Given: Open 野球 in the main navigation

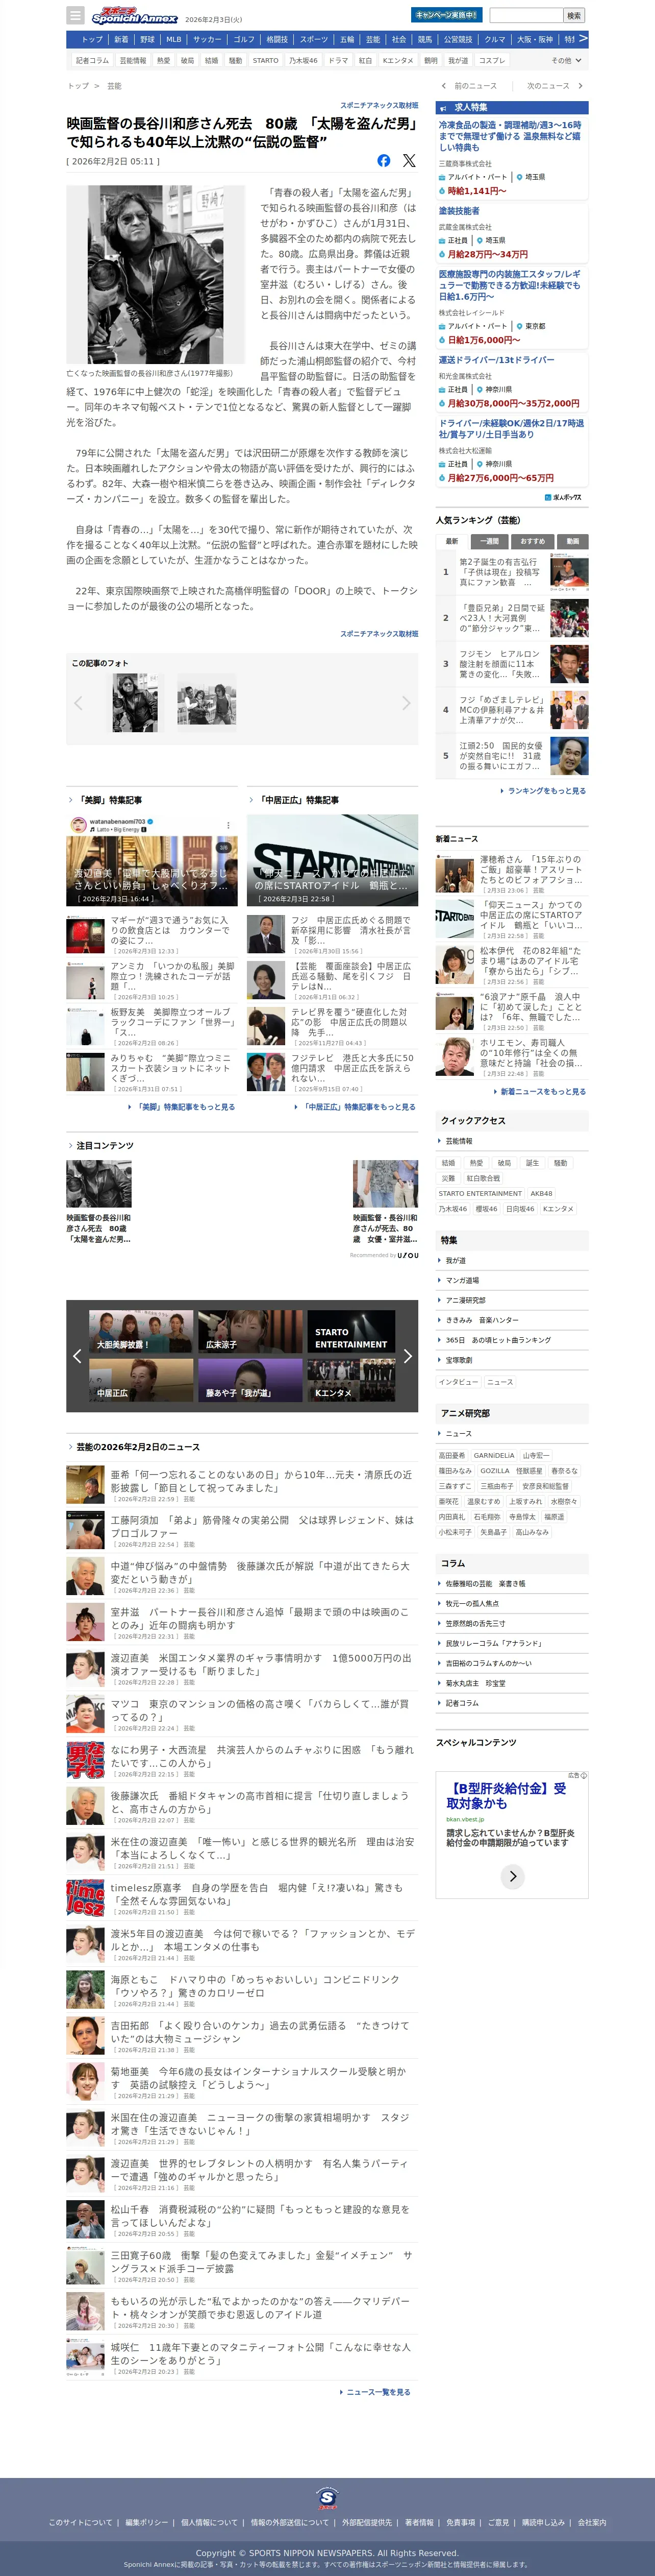Looking at the screenshot, I should [x=148, y=39].
